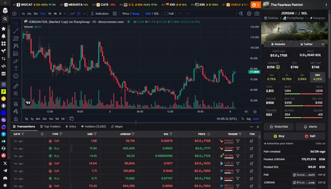Open filter on TRADER column
Screen dimensions: 331x189
tap(240, 134)
